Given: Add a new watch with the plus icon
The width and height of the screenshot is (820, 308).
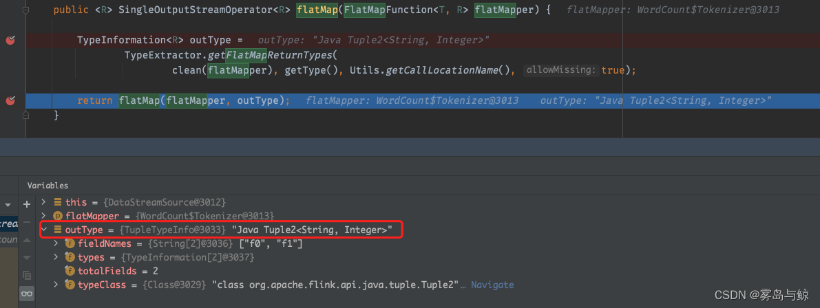Looking at the screenshot, I should [x=27, y=204].
